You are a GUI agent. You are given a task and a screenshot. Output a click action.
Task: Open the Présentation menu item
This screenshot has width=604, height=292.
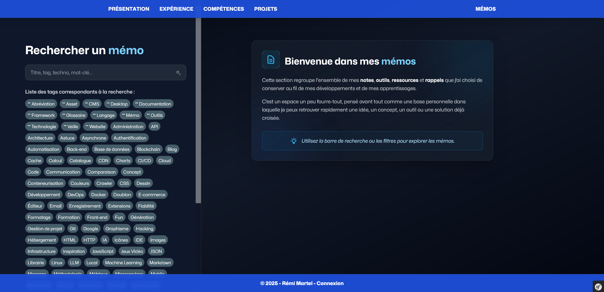[x=129, y=9]
